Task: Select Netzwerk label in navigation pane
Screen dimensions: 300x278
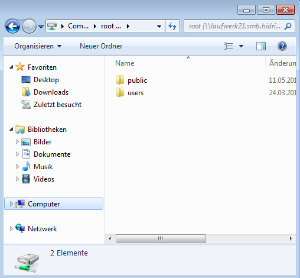Action: pos(43,229)
